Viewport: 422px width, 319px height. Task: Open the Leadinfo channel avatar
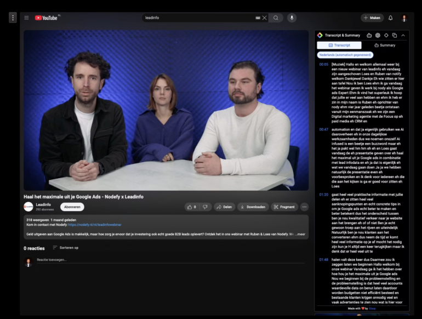(x=28, y=207)
